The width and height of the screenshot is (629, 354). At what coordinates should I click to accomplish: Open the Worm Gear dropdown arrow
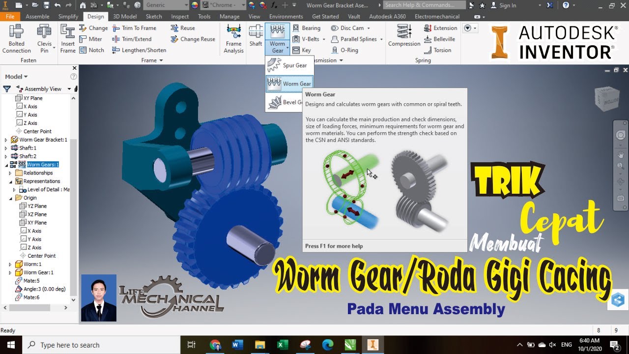point(287,48)
